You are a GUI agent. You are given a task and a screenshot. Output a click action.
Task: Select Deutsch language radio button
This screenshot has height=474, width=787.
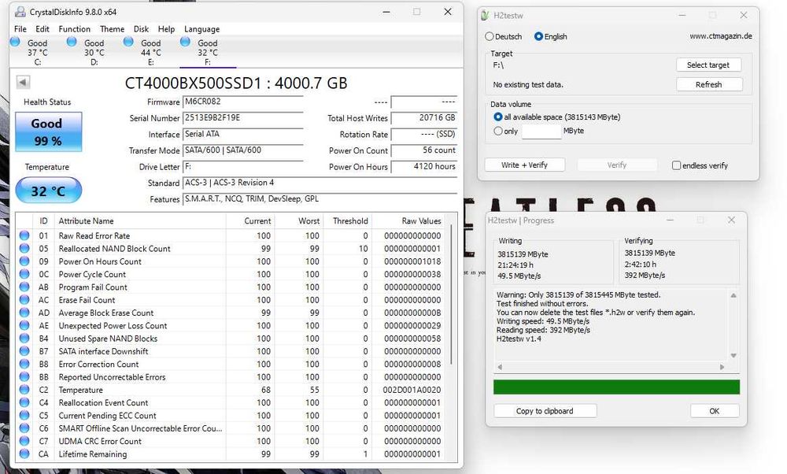pos(490,36)
